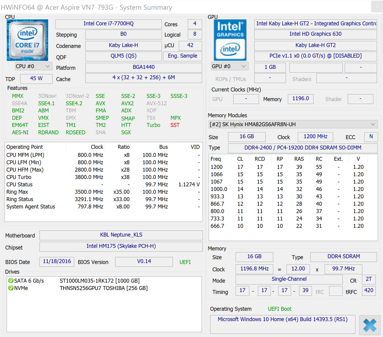Open the GPU #0 selector dropdown

(x=230, y=66)
